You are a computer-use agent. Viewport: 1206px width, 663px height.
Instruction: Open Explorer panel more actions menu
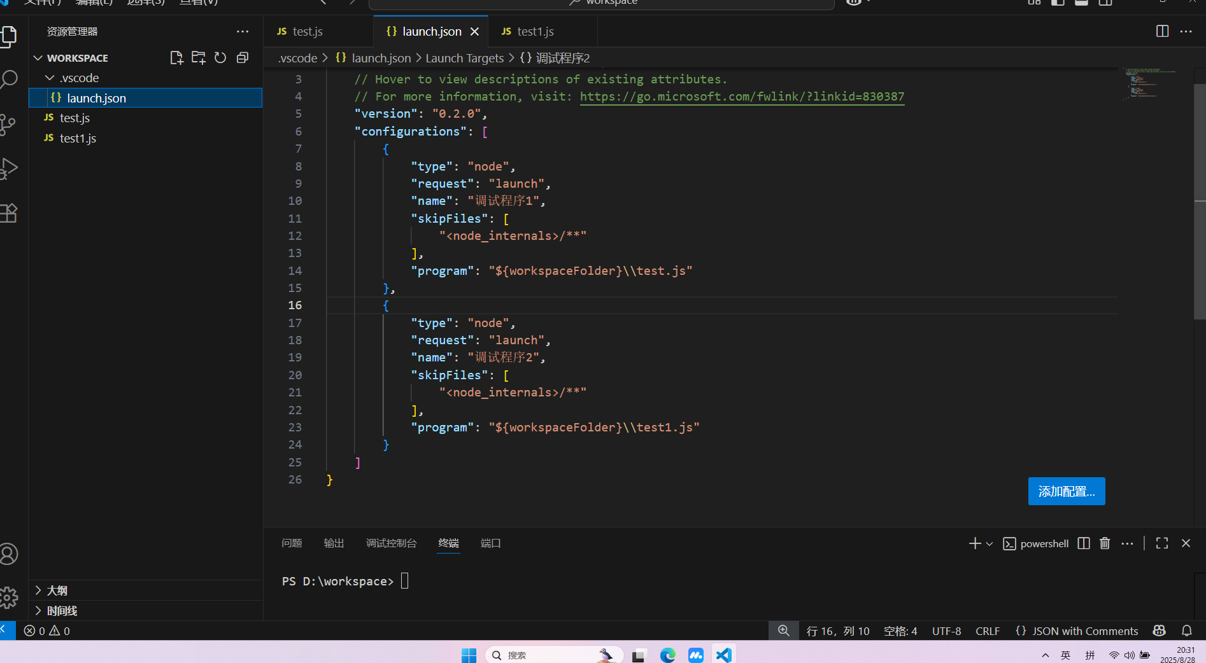[x=243, y=31]
